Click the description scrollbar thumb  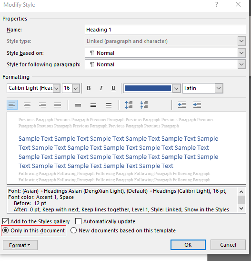pyautogui.click(x=241, y=199)
